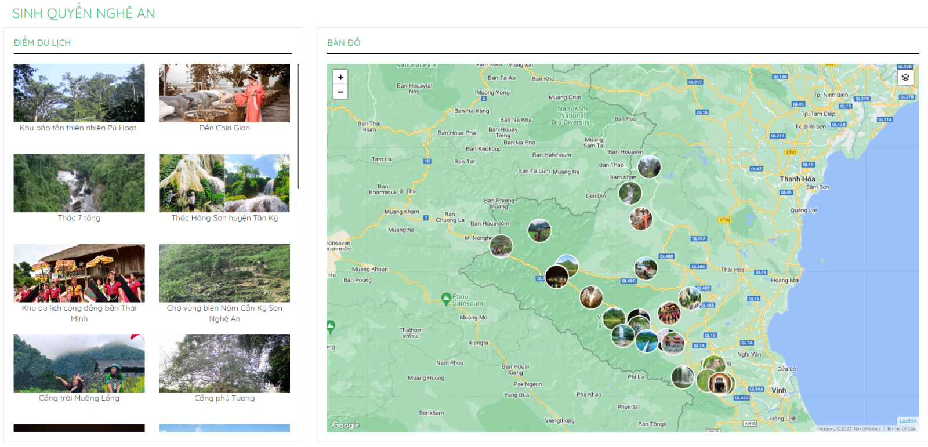Click the Hoàng Mai map label

tap(785, 281)
